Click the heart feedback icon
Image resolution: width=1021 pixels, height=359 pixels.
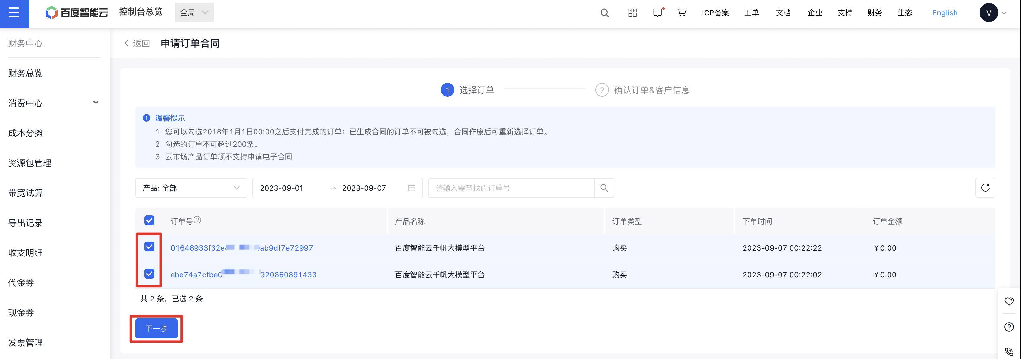pyautogui.click(x=1009, y=302)
